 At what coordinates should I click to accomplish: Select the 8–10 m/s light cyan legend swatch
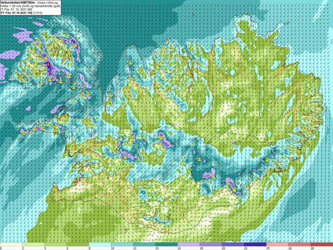pyautogui.click(x=100, y=245)
